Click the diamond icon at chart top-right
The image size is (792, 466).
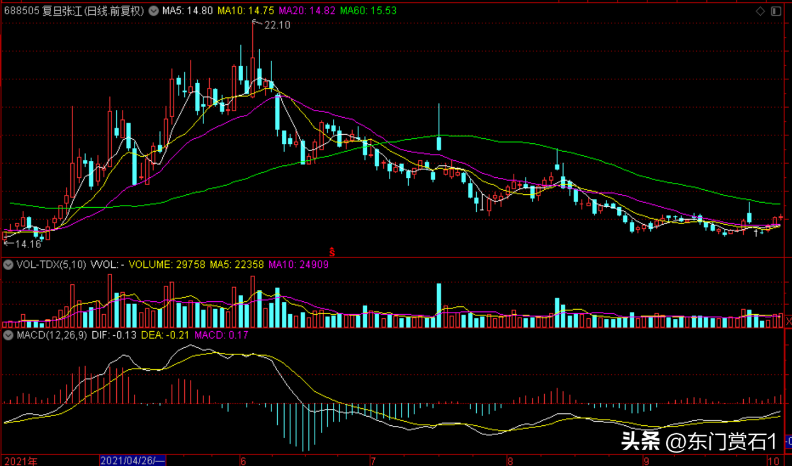coord(761,11)
